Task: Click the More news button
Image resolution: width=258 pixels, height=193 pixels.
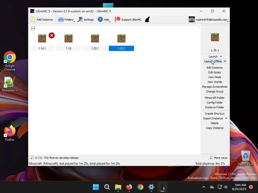Action: click(x=219, y=158)
